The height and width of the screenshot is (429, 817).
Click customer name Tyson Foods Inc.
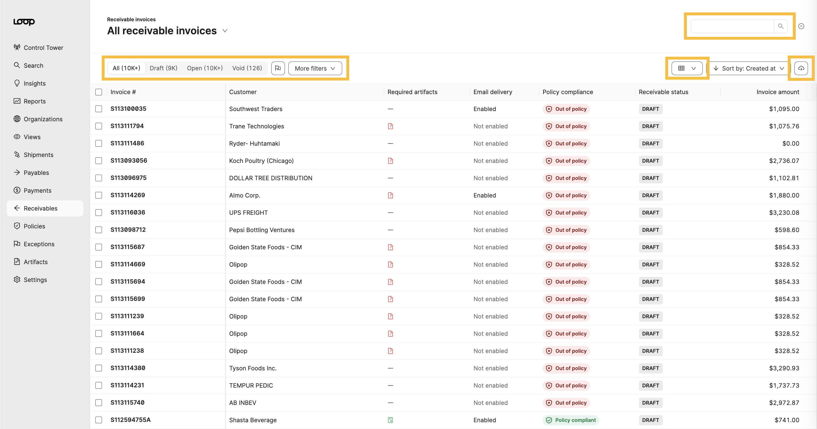tap(253, 368)
